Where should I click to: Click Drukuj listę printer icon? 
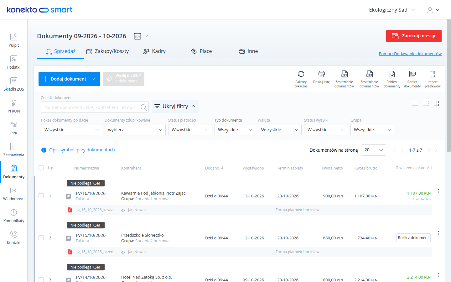321,77
